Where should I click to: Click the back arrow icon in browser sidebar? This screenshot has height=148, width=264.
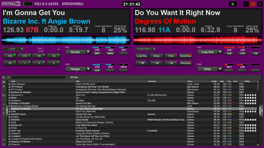[x=4, y=95]
